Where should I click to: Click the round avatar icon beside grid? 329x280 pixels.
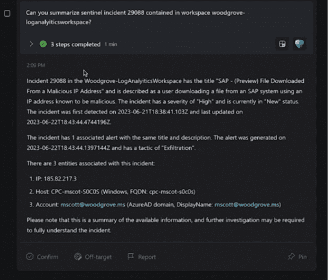299,44
